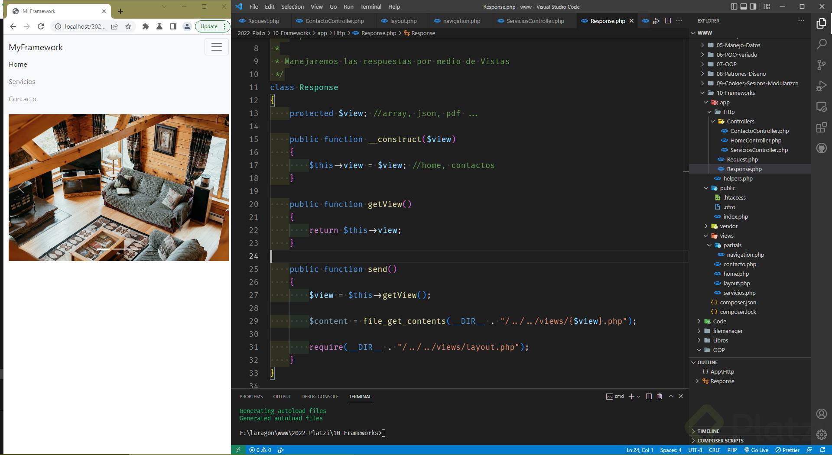832x455 pixels.
Task: Click the Chrome address bar URL
Action: click(x=85, y=26)
